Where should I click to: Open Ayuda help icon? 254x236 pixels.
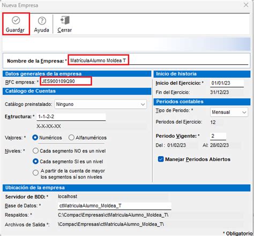42,21
